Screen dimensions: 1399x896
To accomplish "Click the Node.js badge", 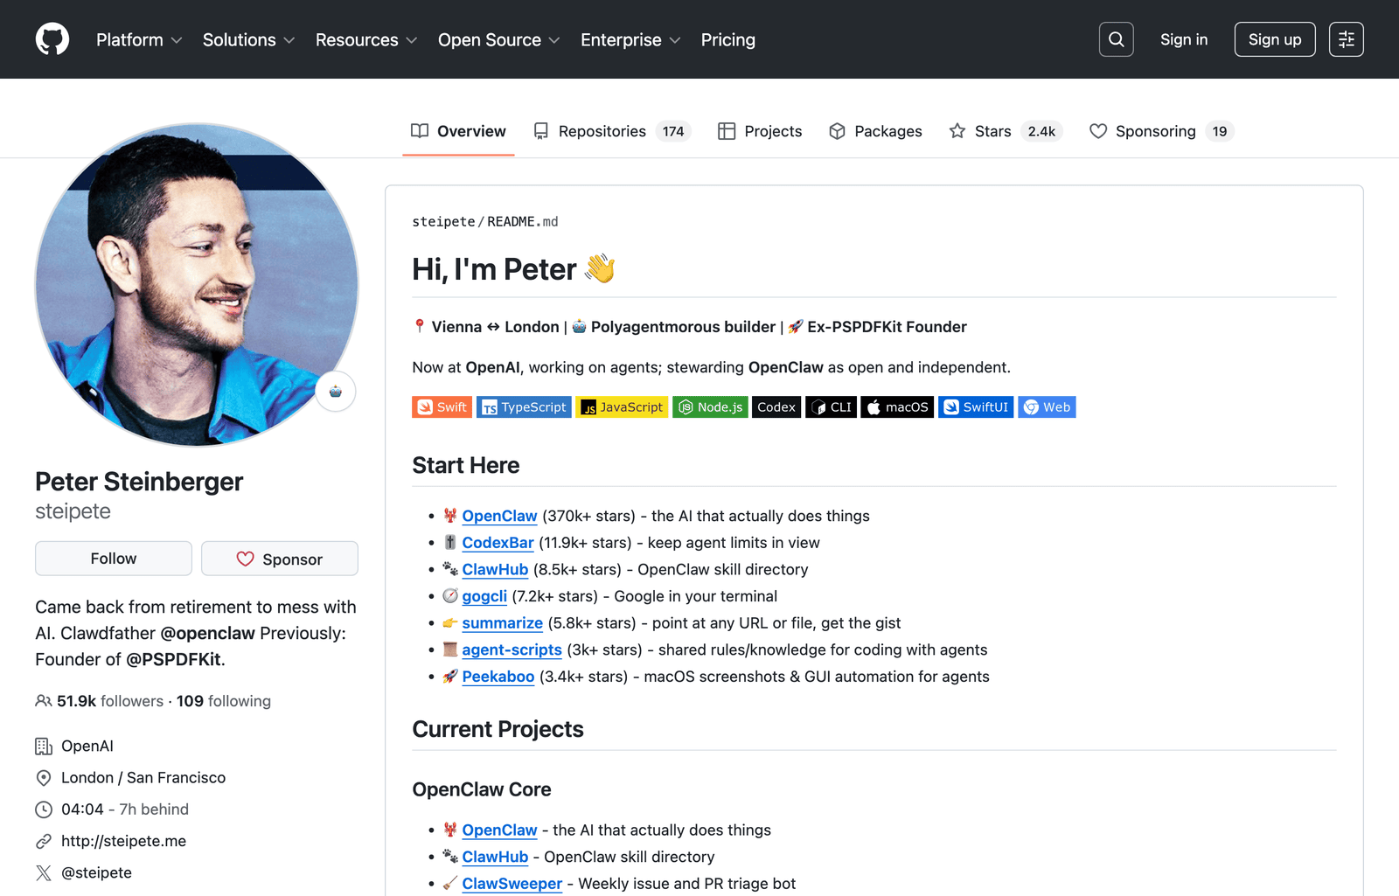I will point(710,407).
